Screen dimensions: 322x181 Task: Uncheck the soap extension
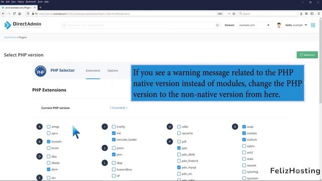click(244, 127)
